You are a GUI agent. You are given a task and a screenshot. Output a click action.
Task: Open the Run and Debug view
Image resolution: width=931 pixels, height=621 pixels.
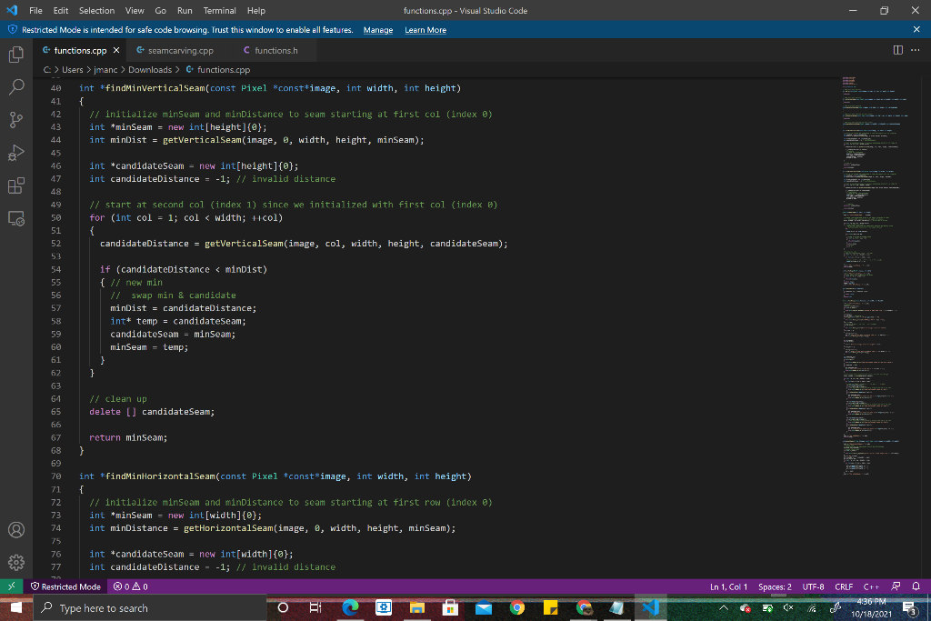click(15, 152)
